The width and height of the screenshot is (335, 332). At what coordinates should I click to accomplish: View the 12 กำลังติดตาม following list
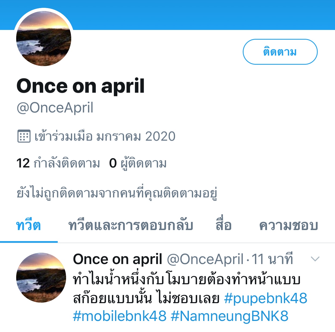[58, 163]
